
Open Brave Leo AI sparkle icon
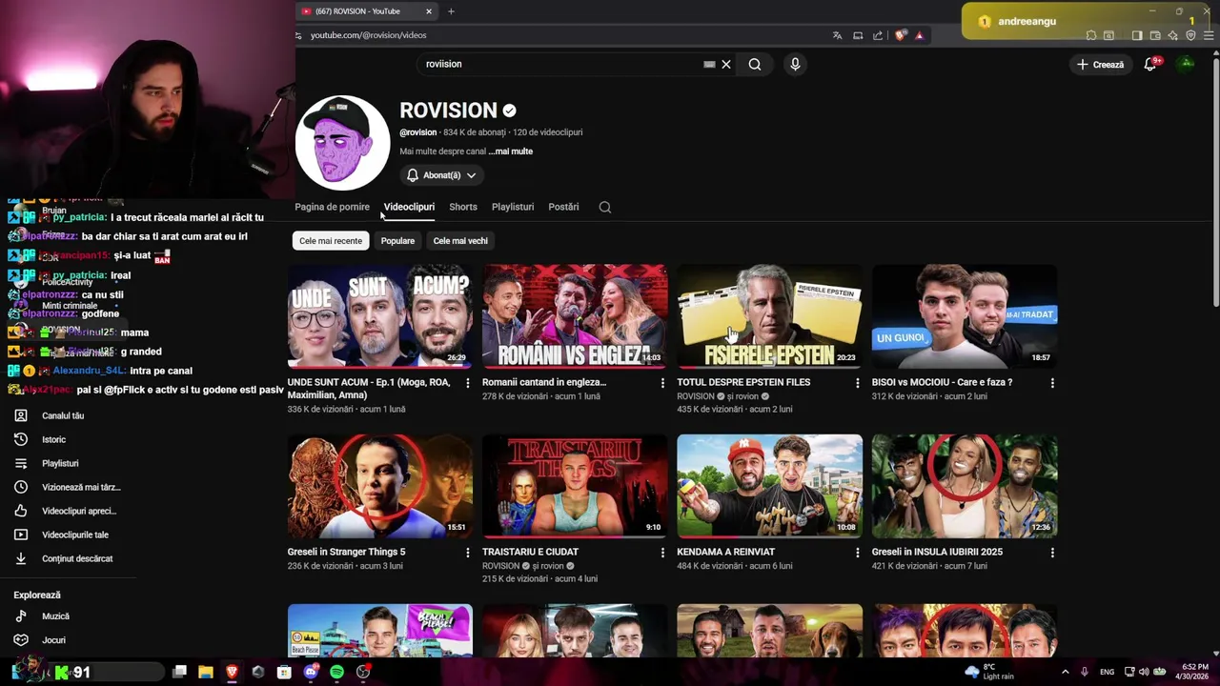click(1173, 35)
